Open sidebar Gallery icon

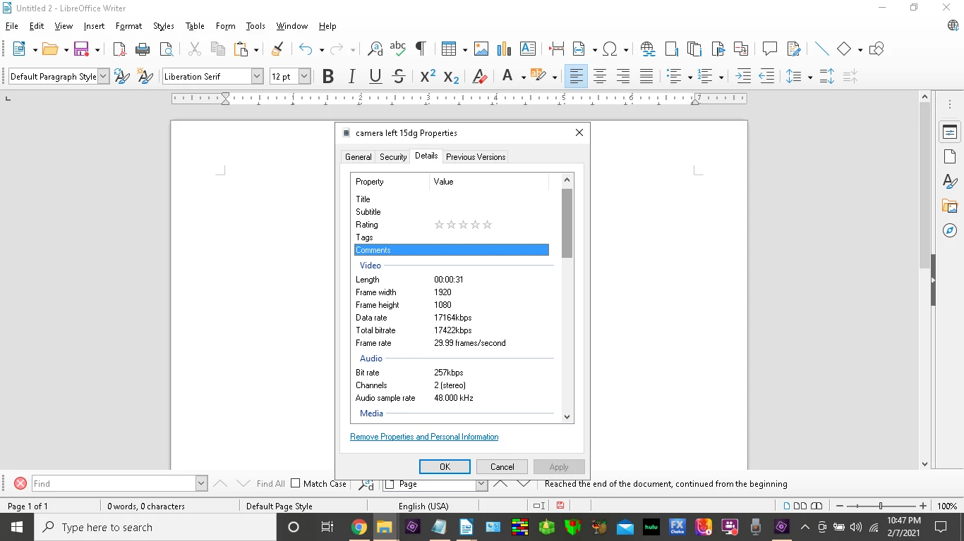(950, 206)
